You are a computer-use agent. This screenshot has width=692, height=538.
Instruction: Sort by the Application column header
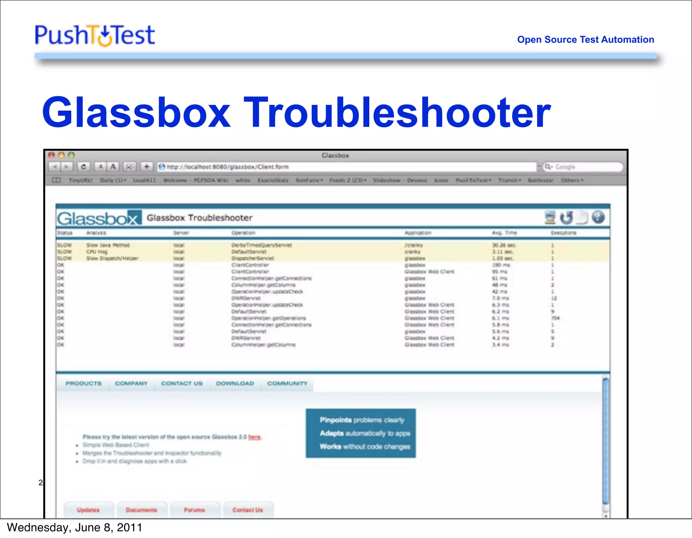[418, 233]
